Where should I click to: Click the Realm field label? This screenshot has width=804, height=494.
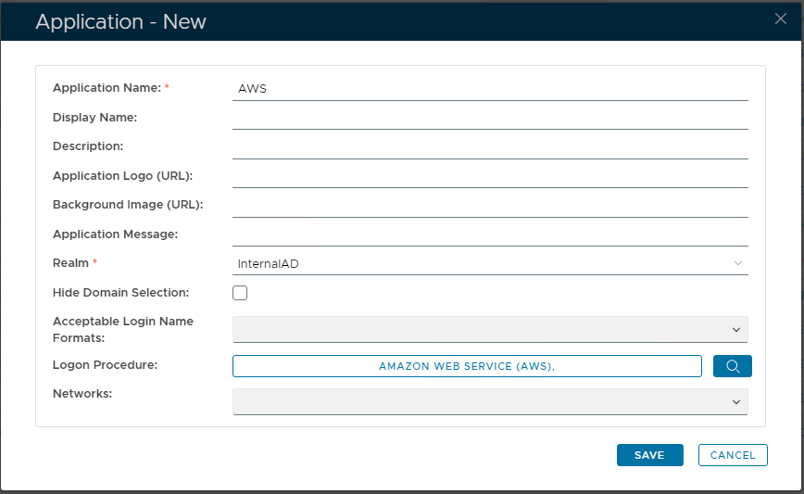[x=70, y=263]
